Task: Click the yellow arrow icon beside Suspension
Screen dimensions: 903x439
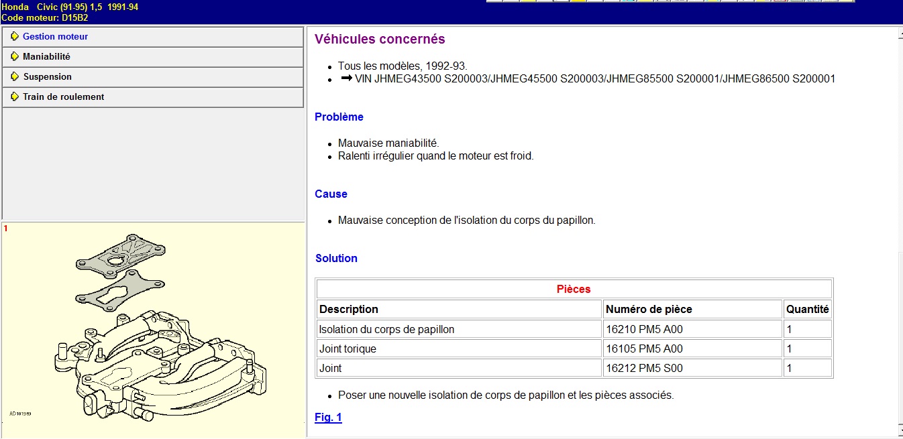Action: tap(15, 77)
